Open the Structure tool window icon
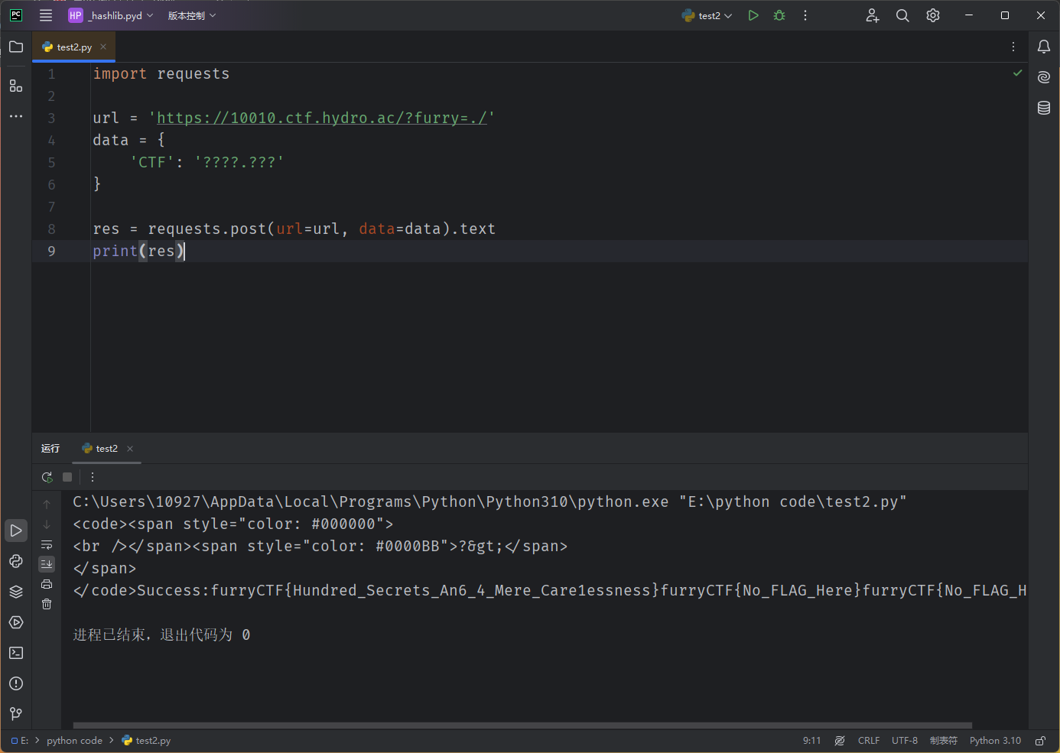 [x=16, y=86]
